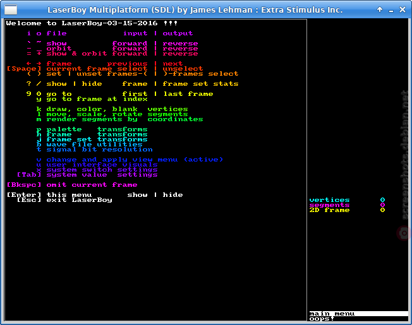The width and height of the screenshot is (412, 325).
Task: Click the '[Enter]' key label
Action: pos(24,195)
